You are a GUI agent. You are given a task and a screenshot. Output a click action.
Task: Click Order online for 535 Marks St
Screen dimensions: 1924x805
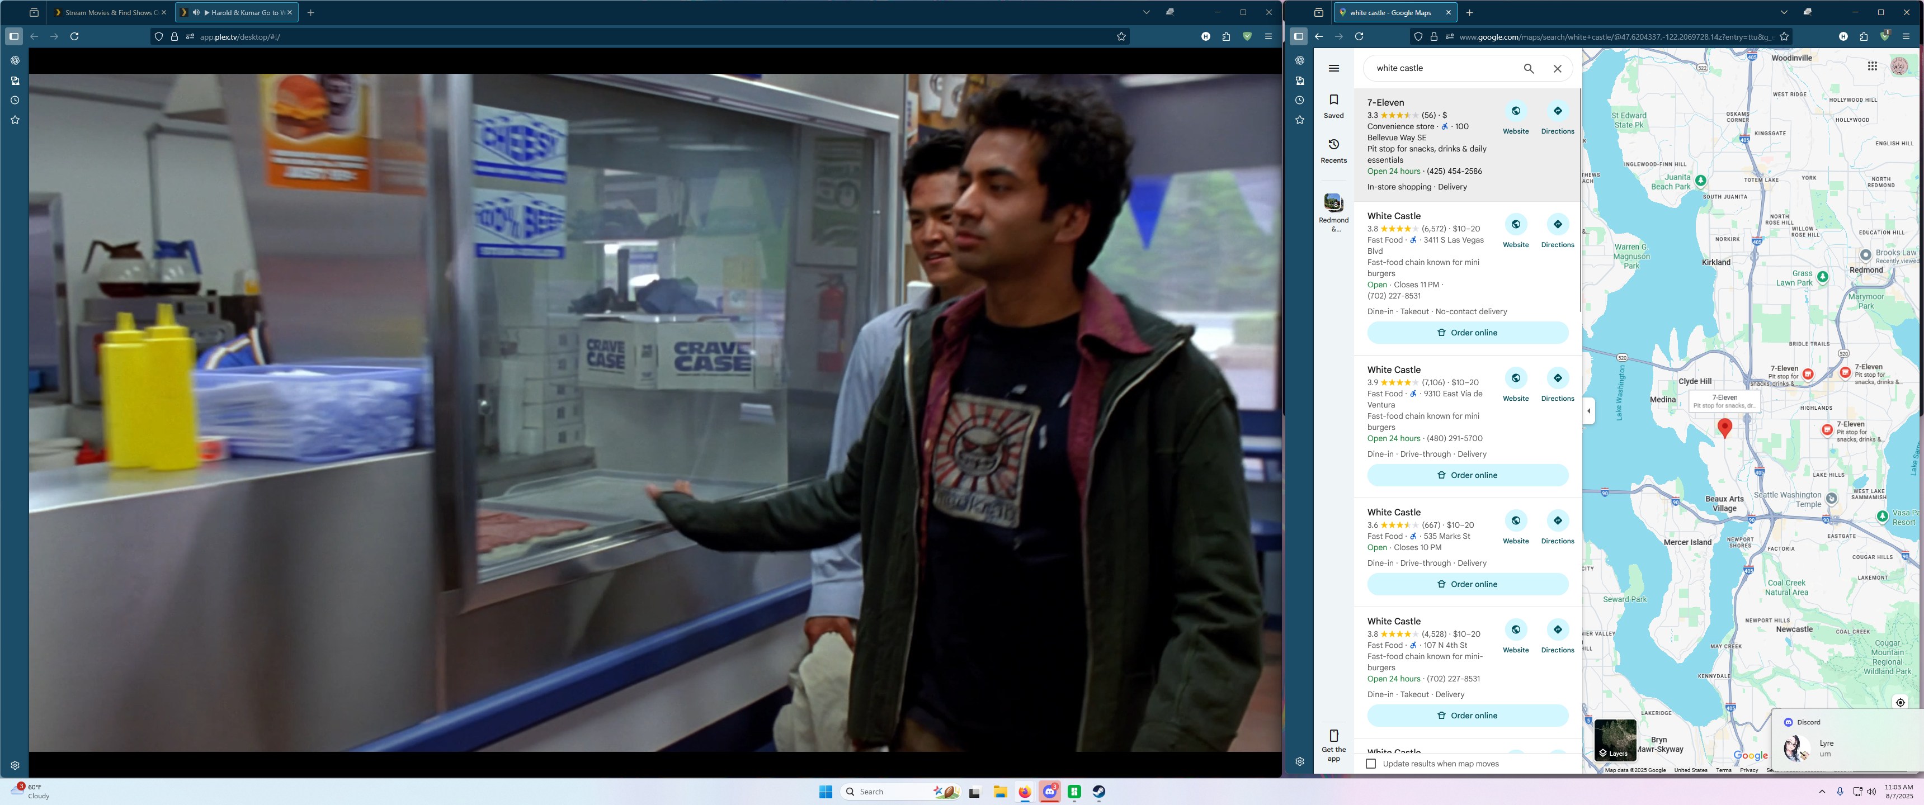[x=1467, y=584]
